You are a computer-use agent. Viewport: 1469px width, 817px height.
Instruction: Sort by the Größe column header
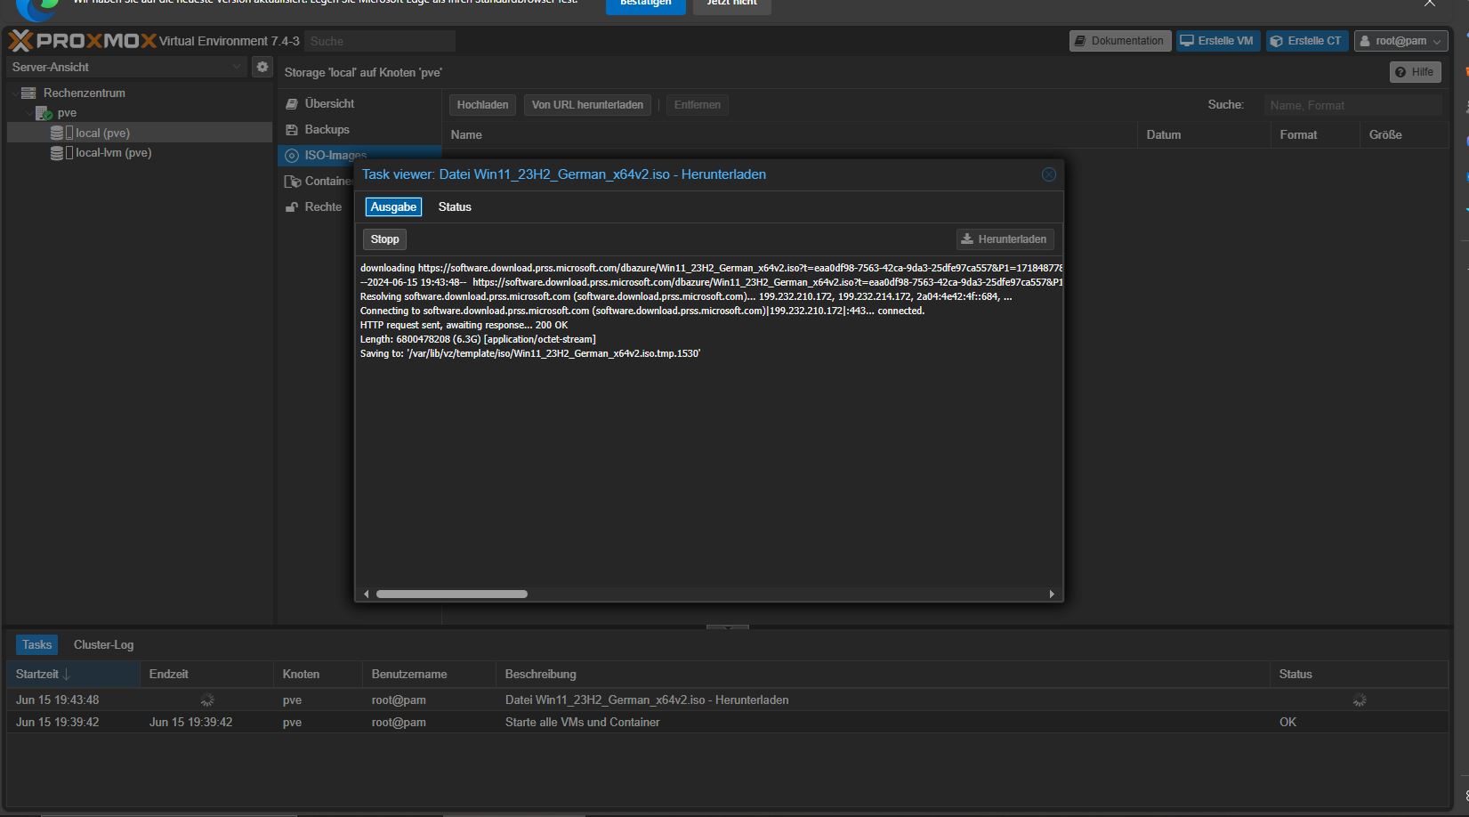click(x=1403, y=135)
